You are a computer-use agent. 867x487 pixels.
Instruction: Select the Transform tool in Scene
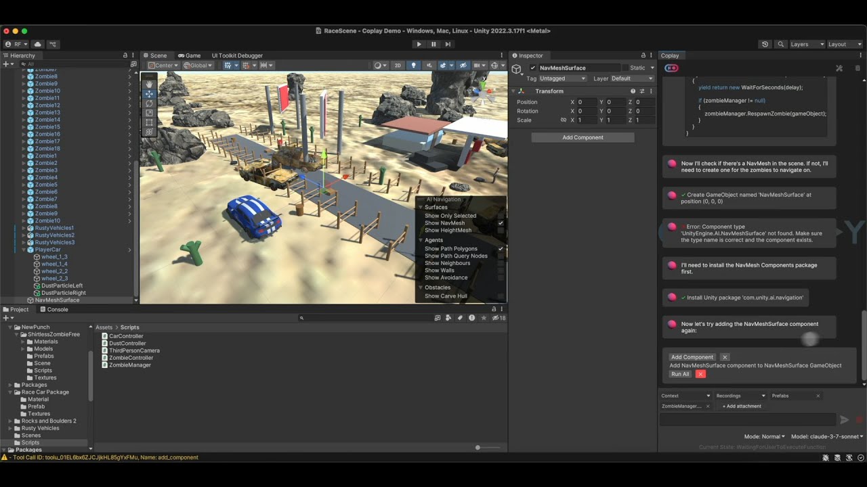tap(149, 132)
